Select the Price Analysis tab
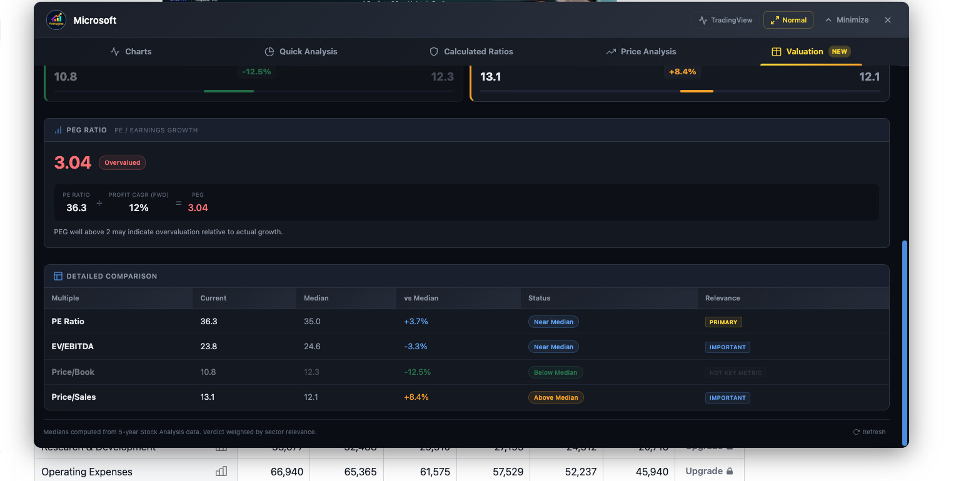This screenshot has width=956, height=481. (641, 52)
